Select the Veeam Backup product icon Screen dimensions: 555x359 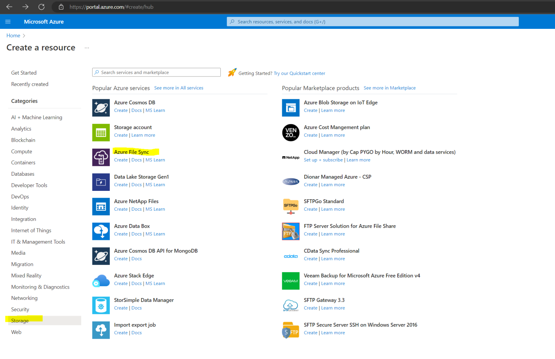[x=291, y=281]
